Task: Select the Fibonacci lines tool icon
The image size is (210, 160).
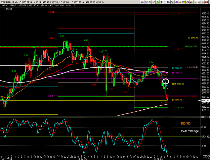Action: [x=176, y=2]
